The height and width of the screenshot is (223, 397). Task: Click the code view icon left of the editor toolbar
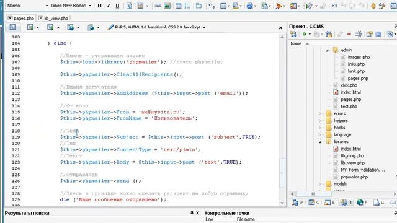tap(12, 27)
